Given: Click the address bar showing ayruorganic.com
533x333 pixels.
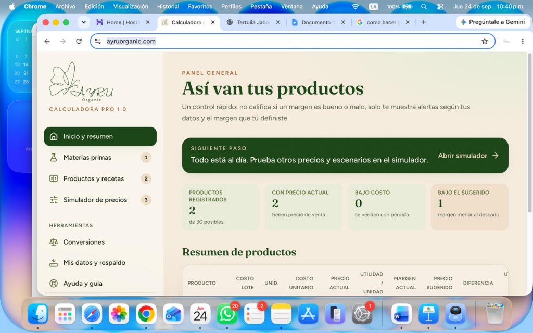Looking at the screenshot, I should point(293,41).
